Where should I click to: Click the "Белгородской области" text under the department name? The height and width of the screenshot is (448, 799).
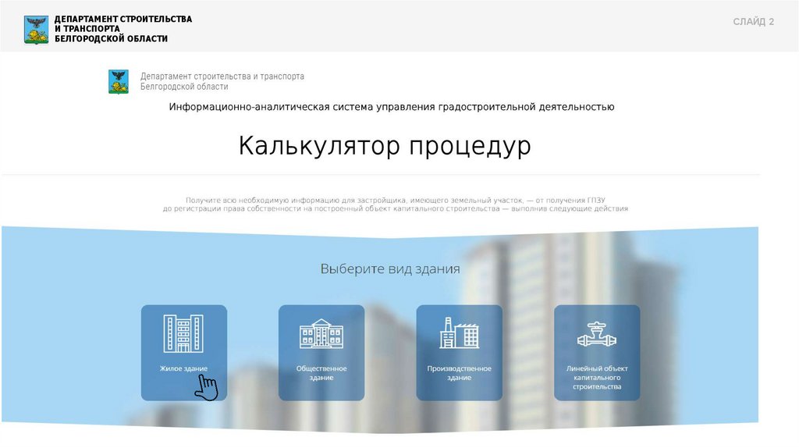coord(184,87)
